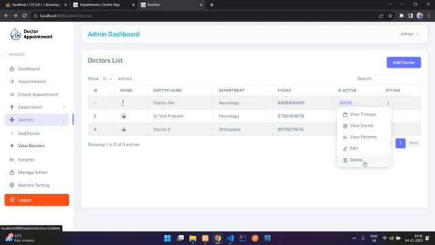
Task: Click the Edit pencil icon in menu
Action: pos(345,148)
